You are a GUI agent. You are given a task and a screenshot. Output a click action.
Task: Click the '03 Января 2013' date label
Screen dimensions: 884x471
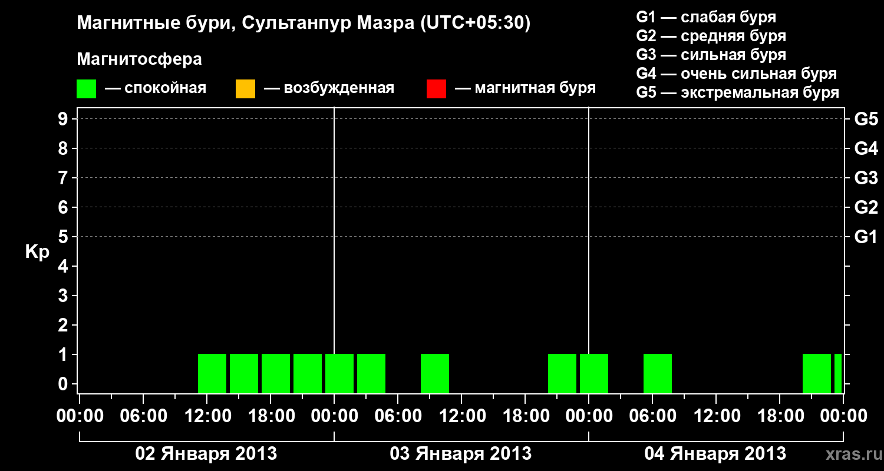tap(461, 454)
